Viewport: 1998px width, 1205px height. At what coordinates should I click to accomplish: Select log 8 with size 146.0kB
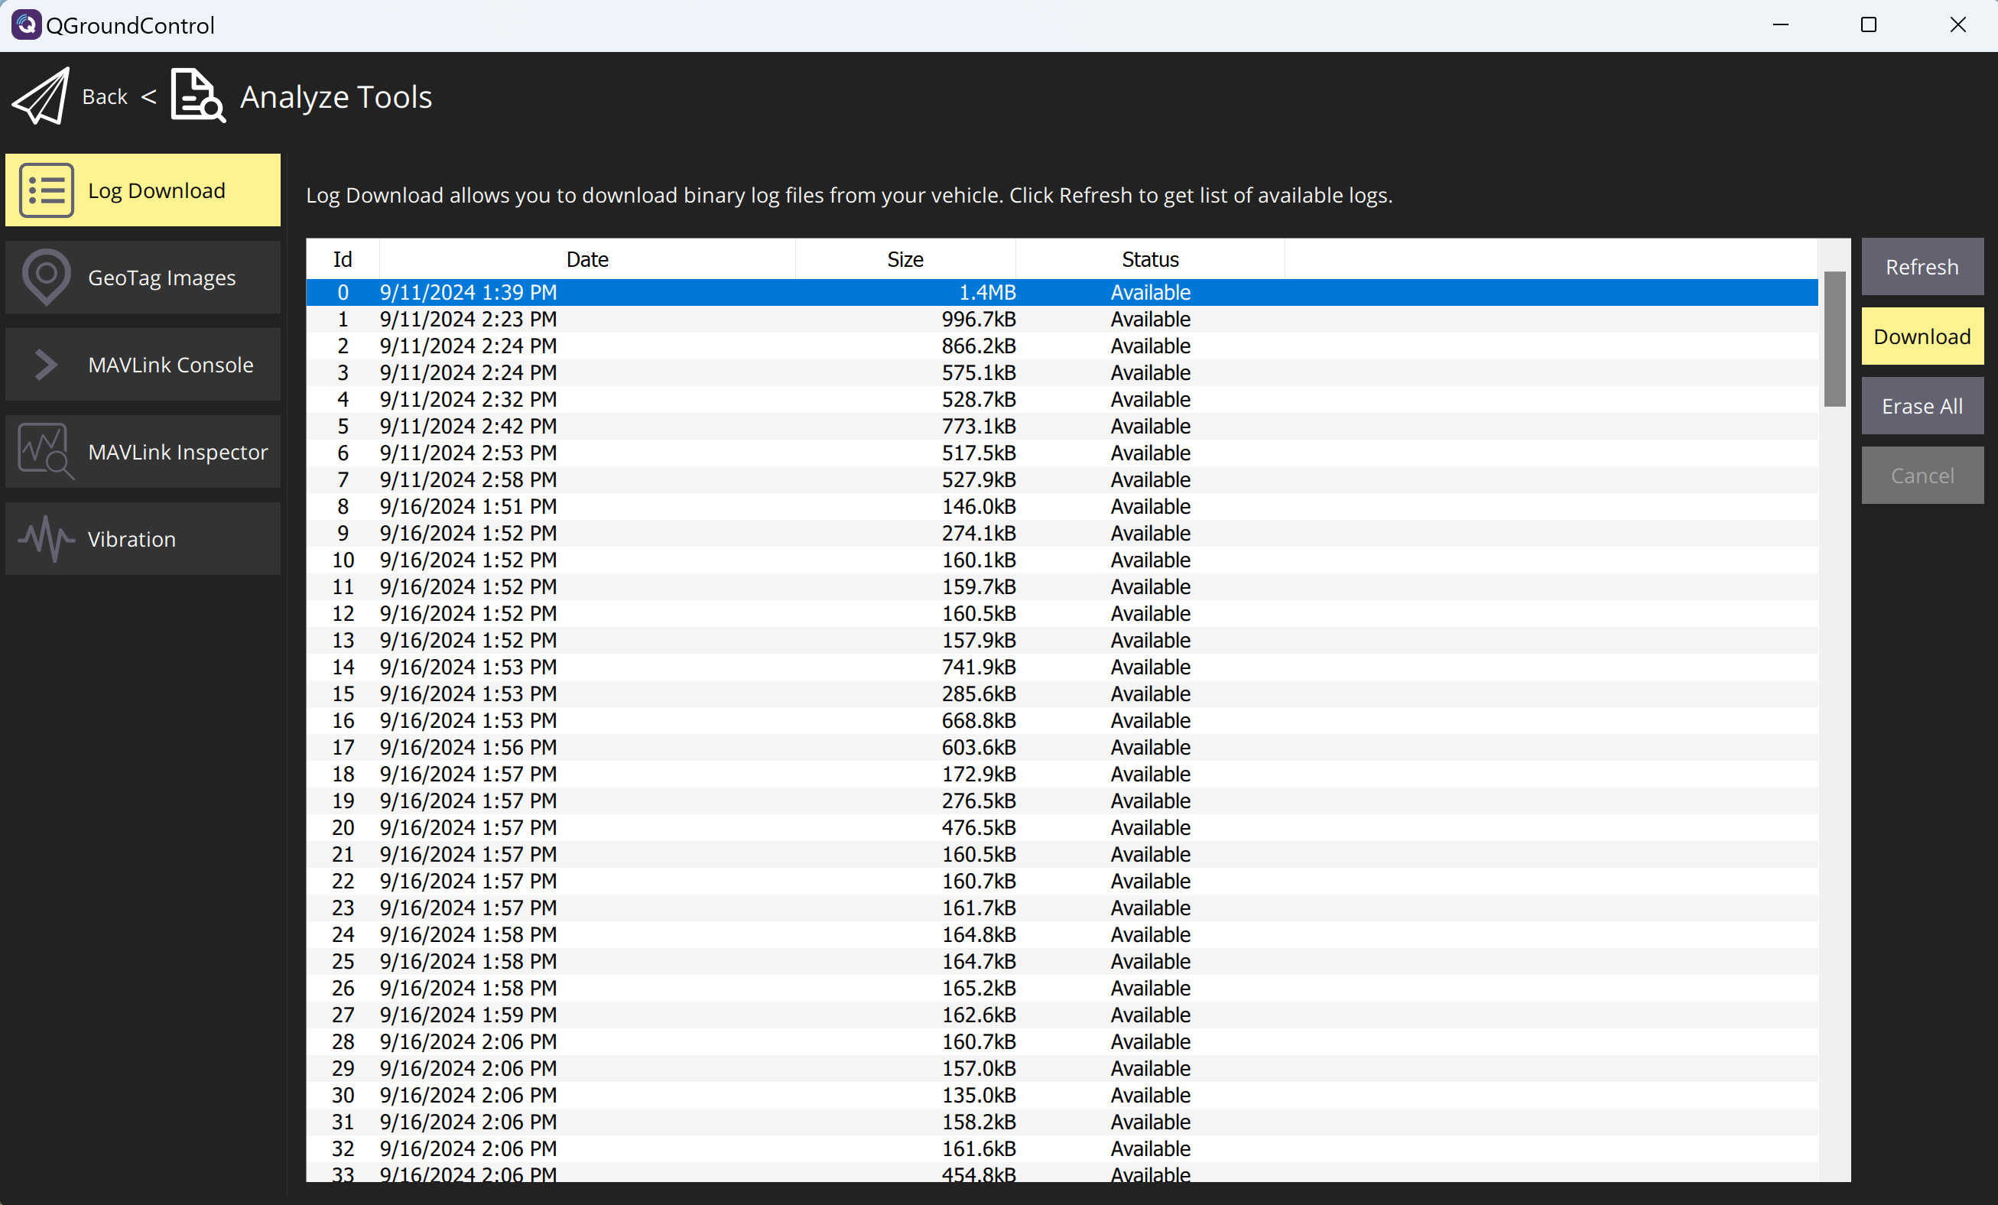tap(1061, 507)
